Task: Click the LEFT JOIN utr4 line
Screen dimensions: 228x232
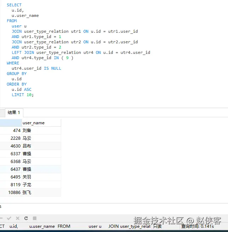Action: coord(81,52)
